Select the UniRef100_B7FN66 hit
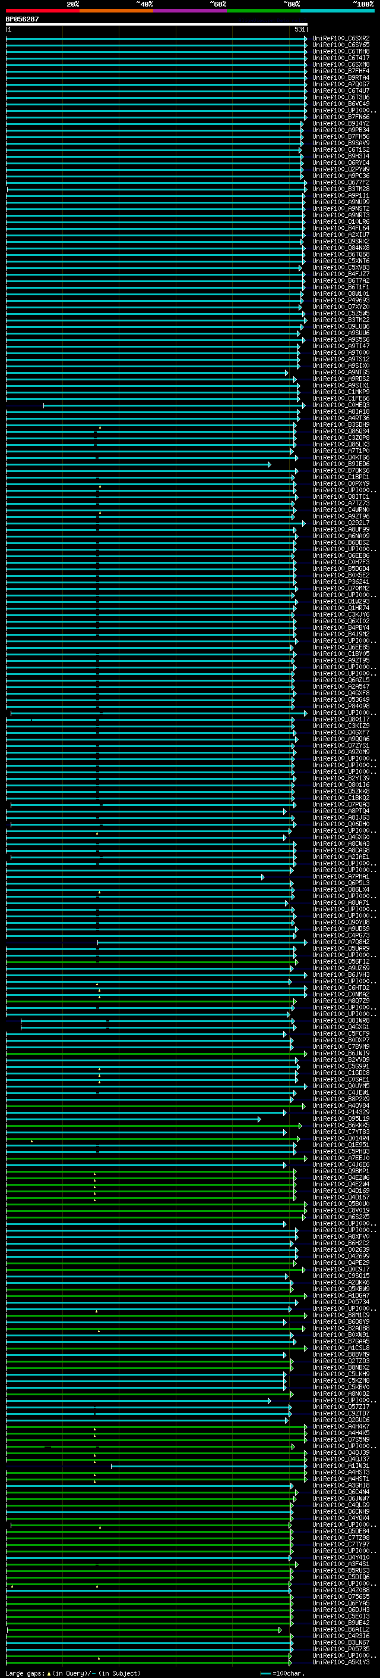380x1678 pixels. [x=341, y=117]
